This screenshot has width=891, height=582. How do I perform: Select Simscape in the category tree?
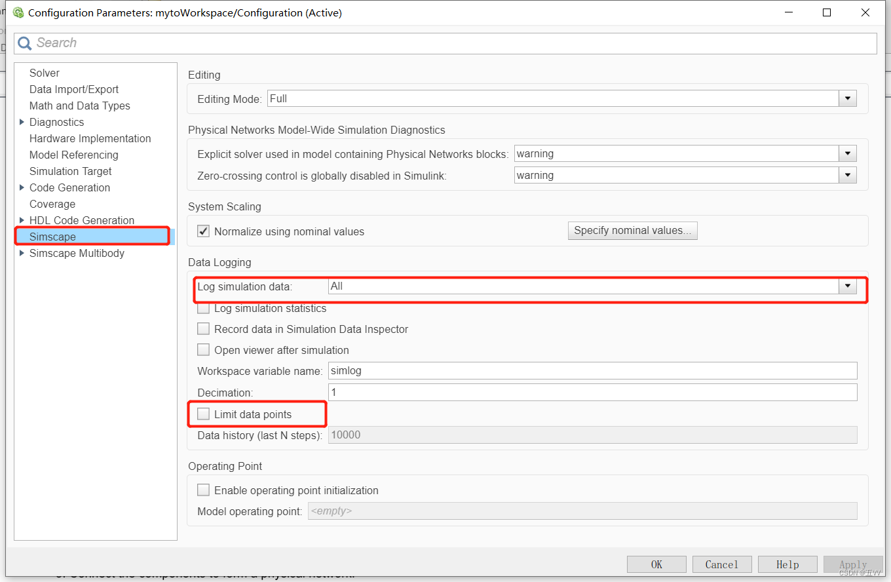click(x=52, y=237)
